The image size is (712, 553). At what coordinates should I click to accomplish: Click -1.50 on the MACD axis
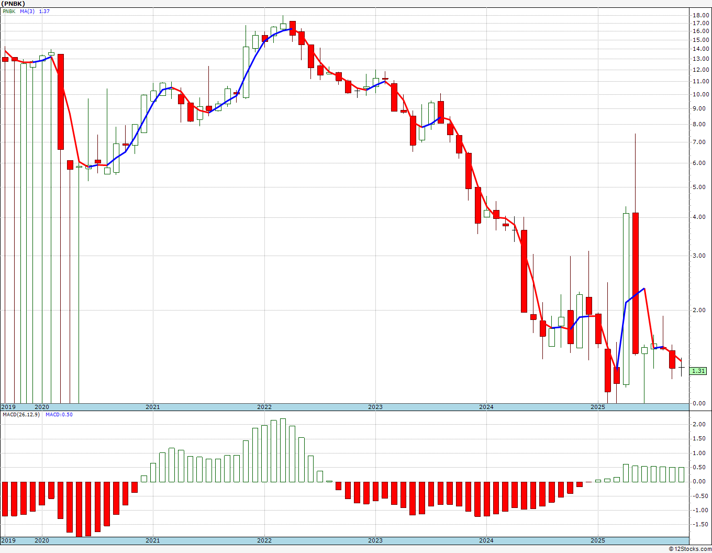click(x=699, y=525)
